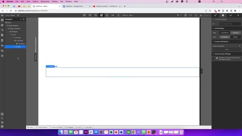Switch to Channel content YouTube tab
242x136 pixels.
tap(107, 6)
